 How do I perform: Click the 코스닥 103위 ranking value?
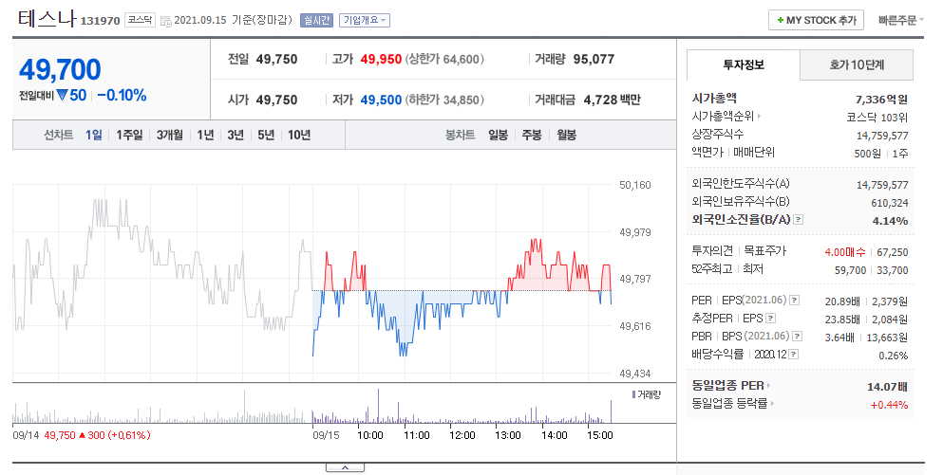click(x=877, y=118)
